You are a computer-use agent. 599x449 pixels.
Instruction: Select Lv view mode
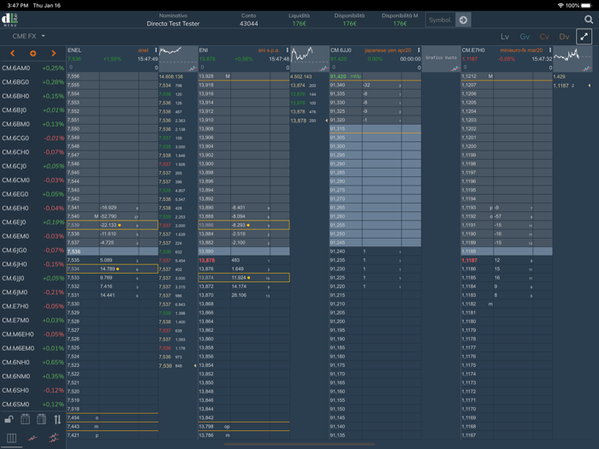505,37
